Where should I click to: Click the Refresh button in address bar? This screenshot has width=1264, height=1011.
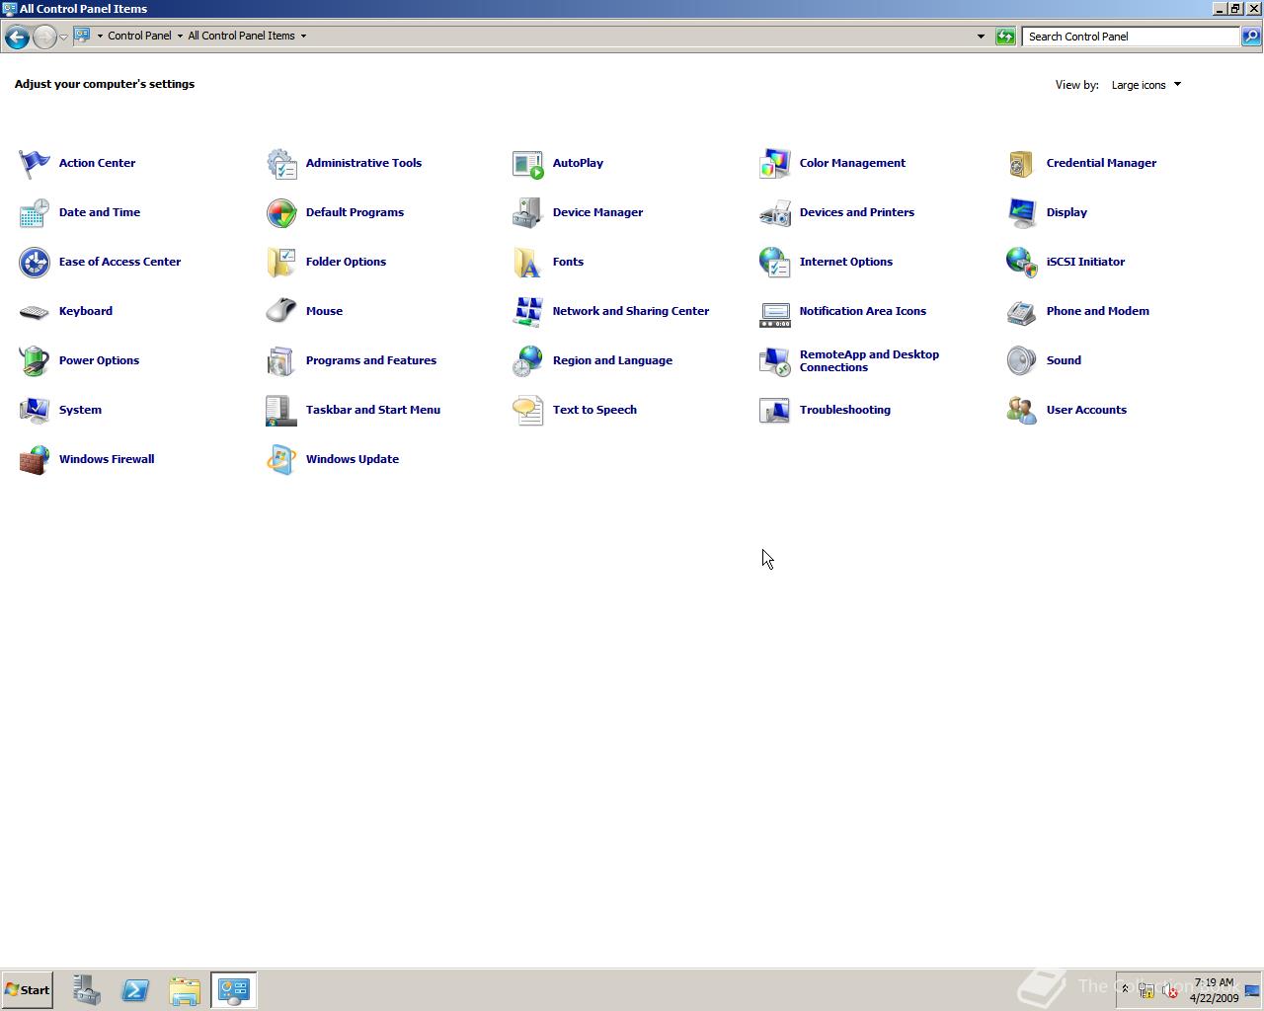click(1005, 37)
